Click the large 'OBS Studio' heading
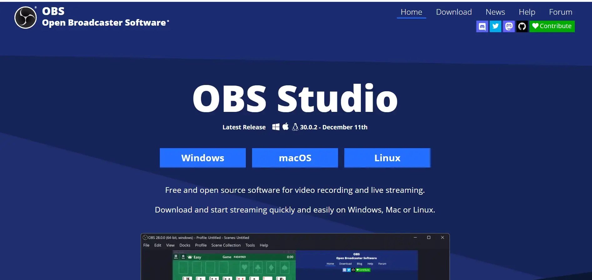592x280 pixels. (x=295, y=98)
